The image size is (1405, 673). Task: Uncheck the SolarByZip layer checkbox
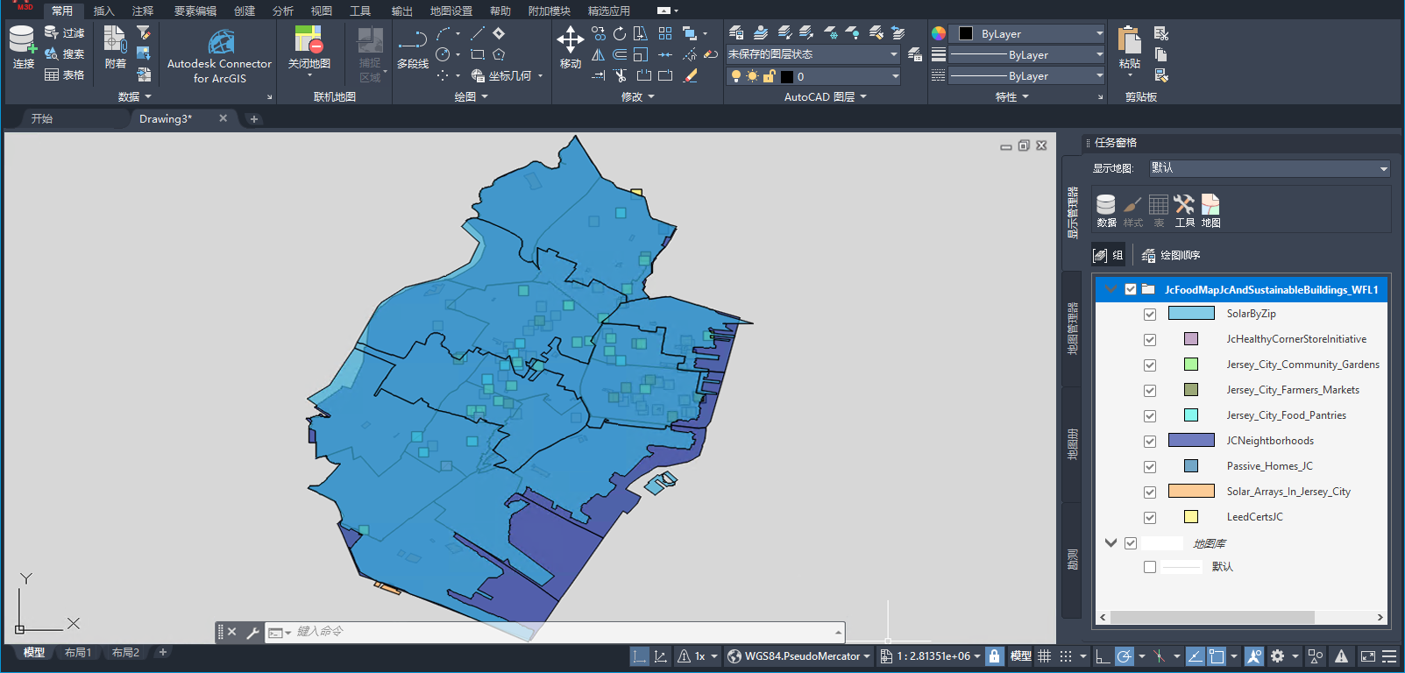point(1150,315)
